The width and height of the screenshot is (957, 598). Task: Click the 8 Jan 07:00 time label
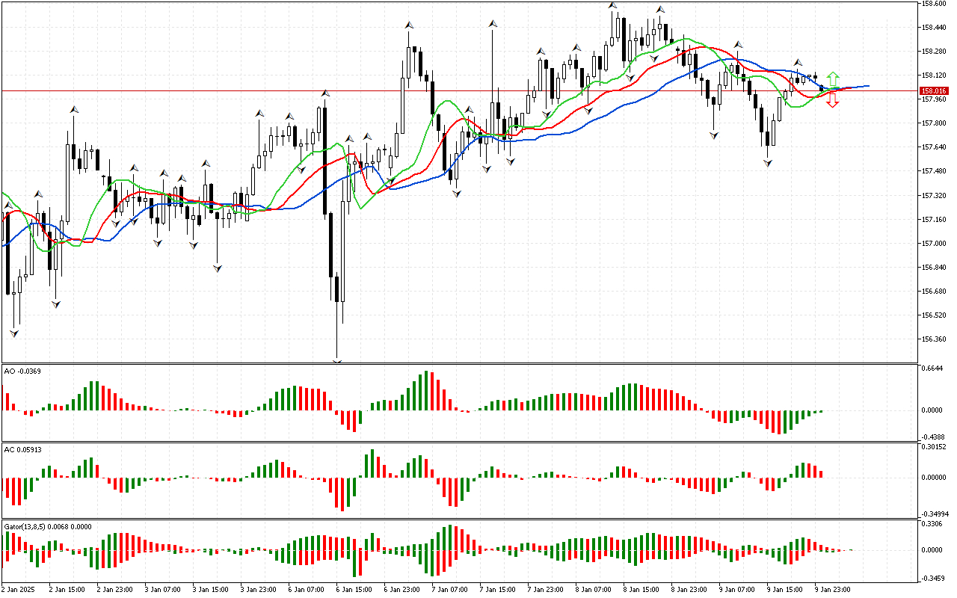pyautogui.click(x=592, y=589)
